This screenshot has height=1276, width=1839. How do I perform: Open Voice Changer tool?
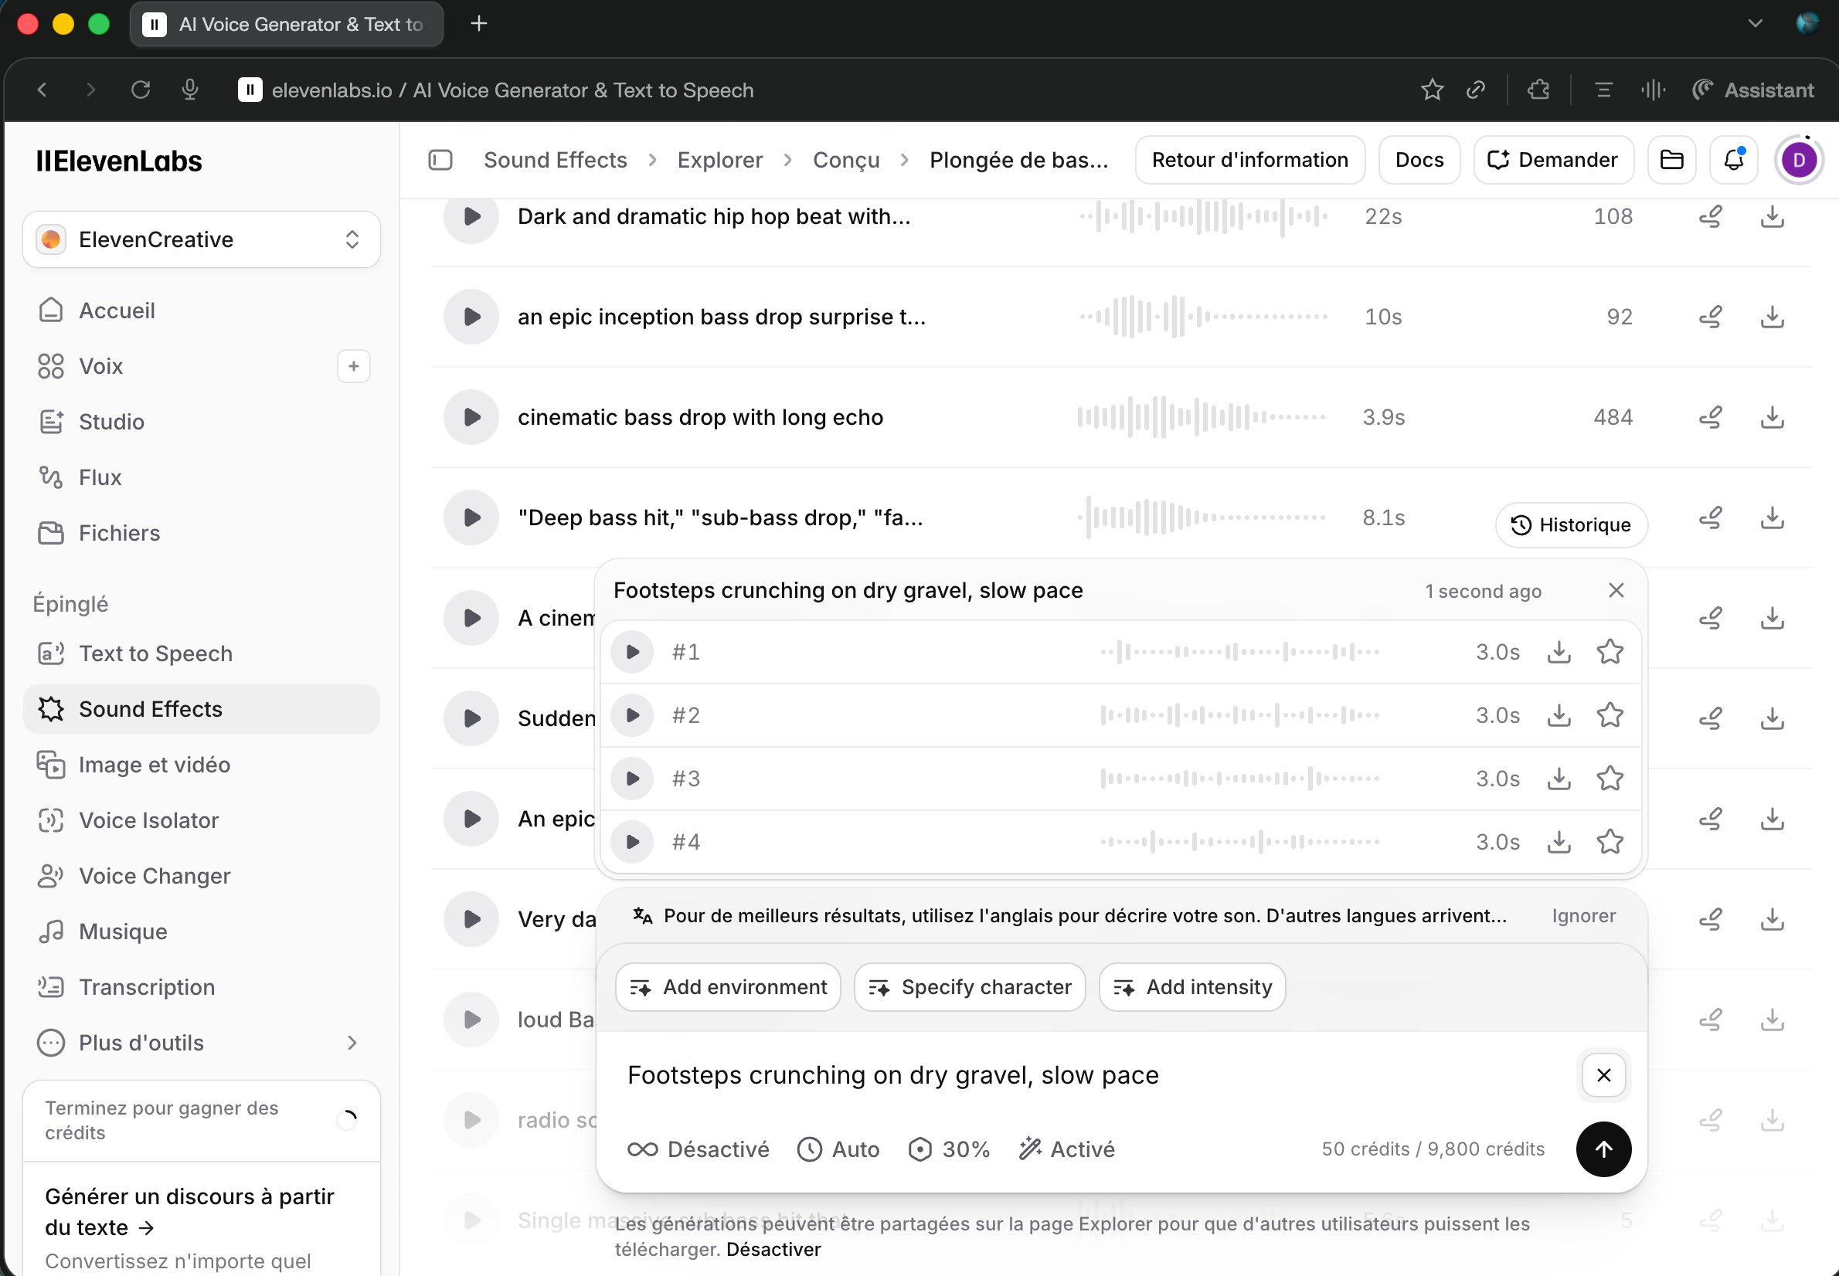(202, 875)
